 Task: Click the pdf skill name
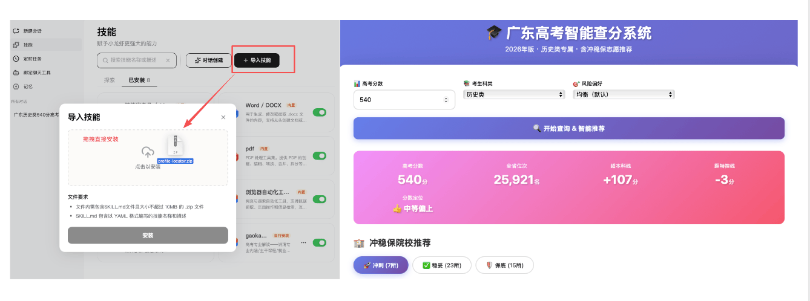click(x=250, y=148)
